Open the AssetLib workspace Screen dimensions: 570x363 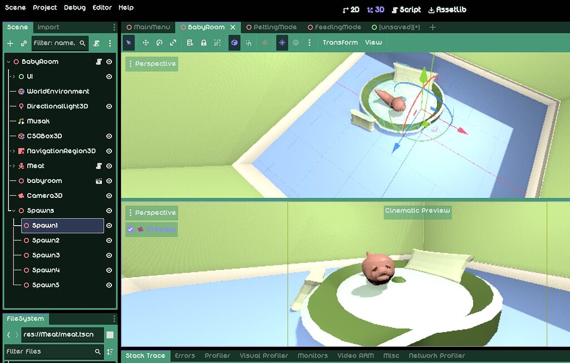coord(447,10)
